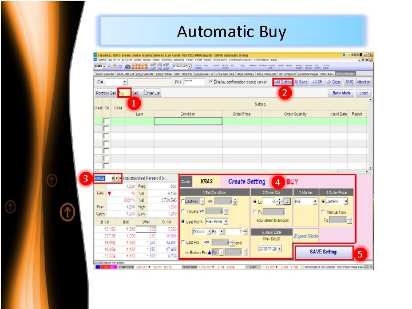This screenshot has width=412, height=309.
Task: Switch to Basic Mode
Action: 341,93
